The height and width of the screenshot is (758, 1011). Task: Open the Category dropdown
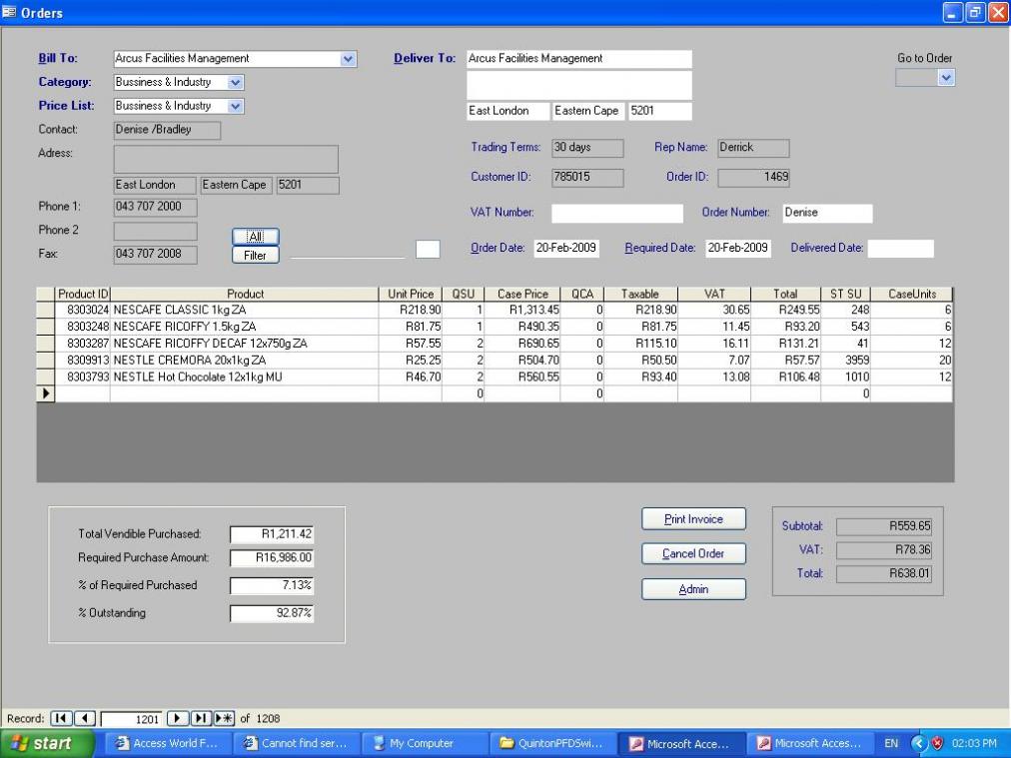click(x=236, y=83)
